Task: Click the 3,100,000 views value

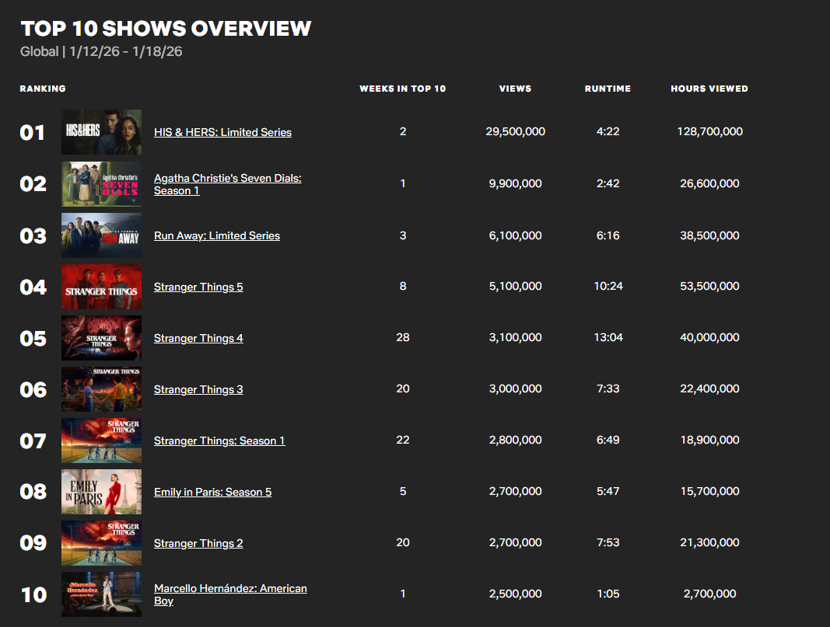Action: 515,337
